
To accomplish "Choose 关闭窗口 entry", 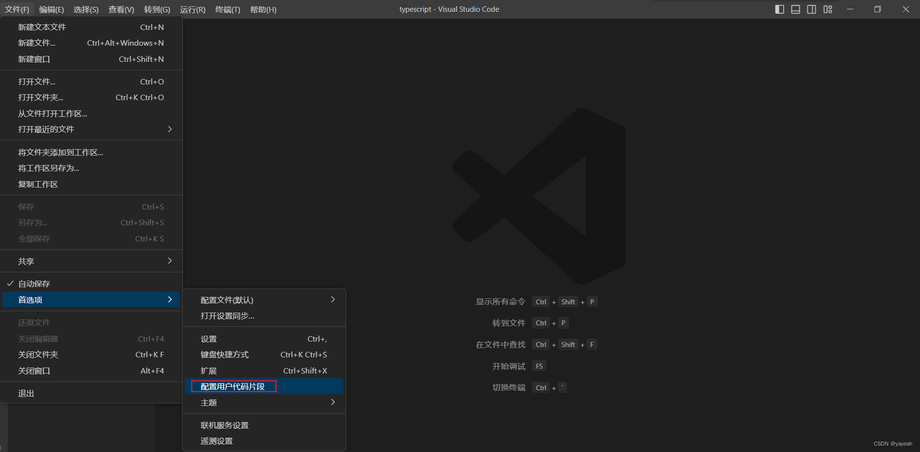I will (91, 371).
